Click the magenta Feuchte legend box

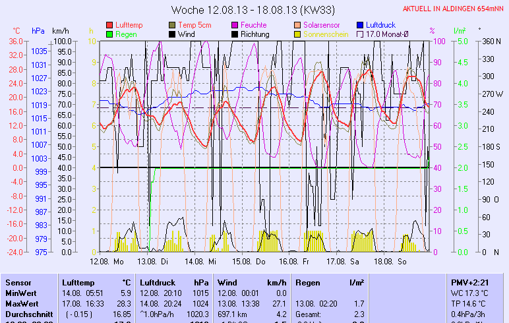(x=235, y=25)
